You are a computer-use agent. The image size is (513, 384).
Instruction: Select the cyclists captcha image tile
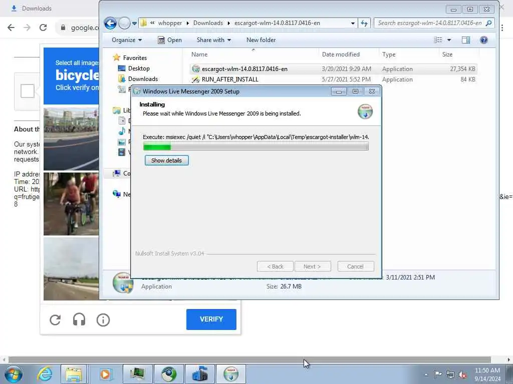[71, 204]
